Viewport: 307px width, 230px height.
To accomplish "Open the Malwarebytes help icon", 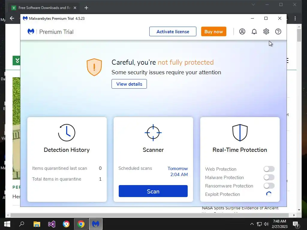I will [x=278, y=31].
